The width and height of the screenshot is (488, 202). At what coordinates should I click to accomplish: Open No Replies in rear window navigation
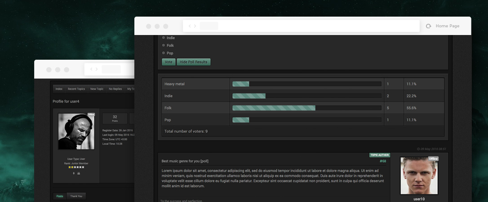coord(115,89)
